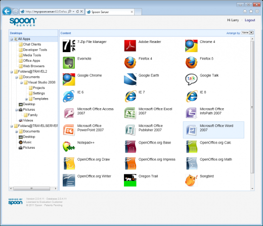This screenshot has width=263, height=226.
Task: Open browser Favorites star
Action: click(251, 11)
